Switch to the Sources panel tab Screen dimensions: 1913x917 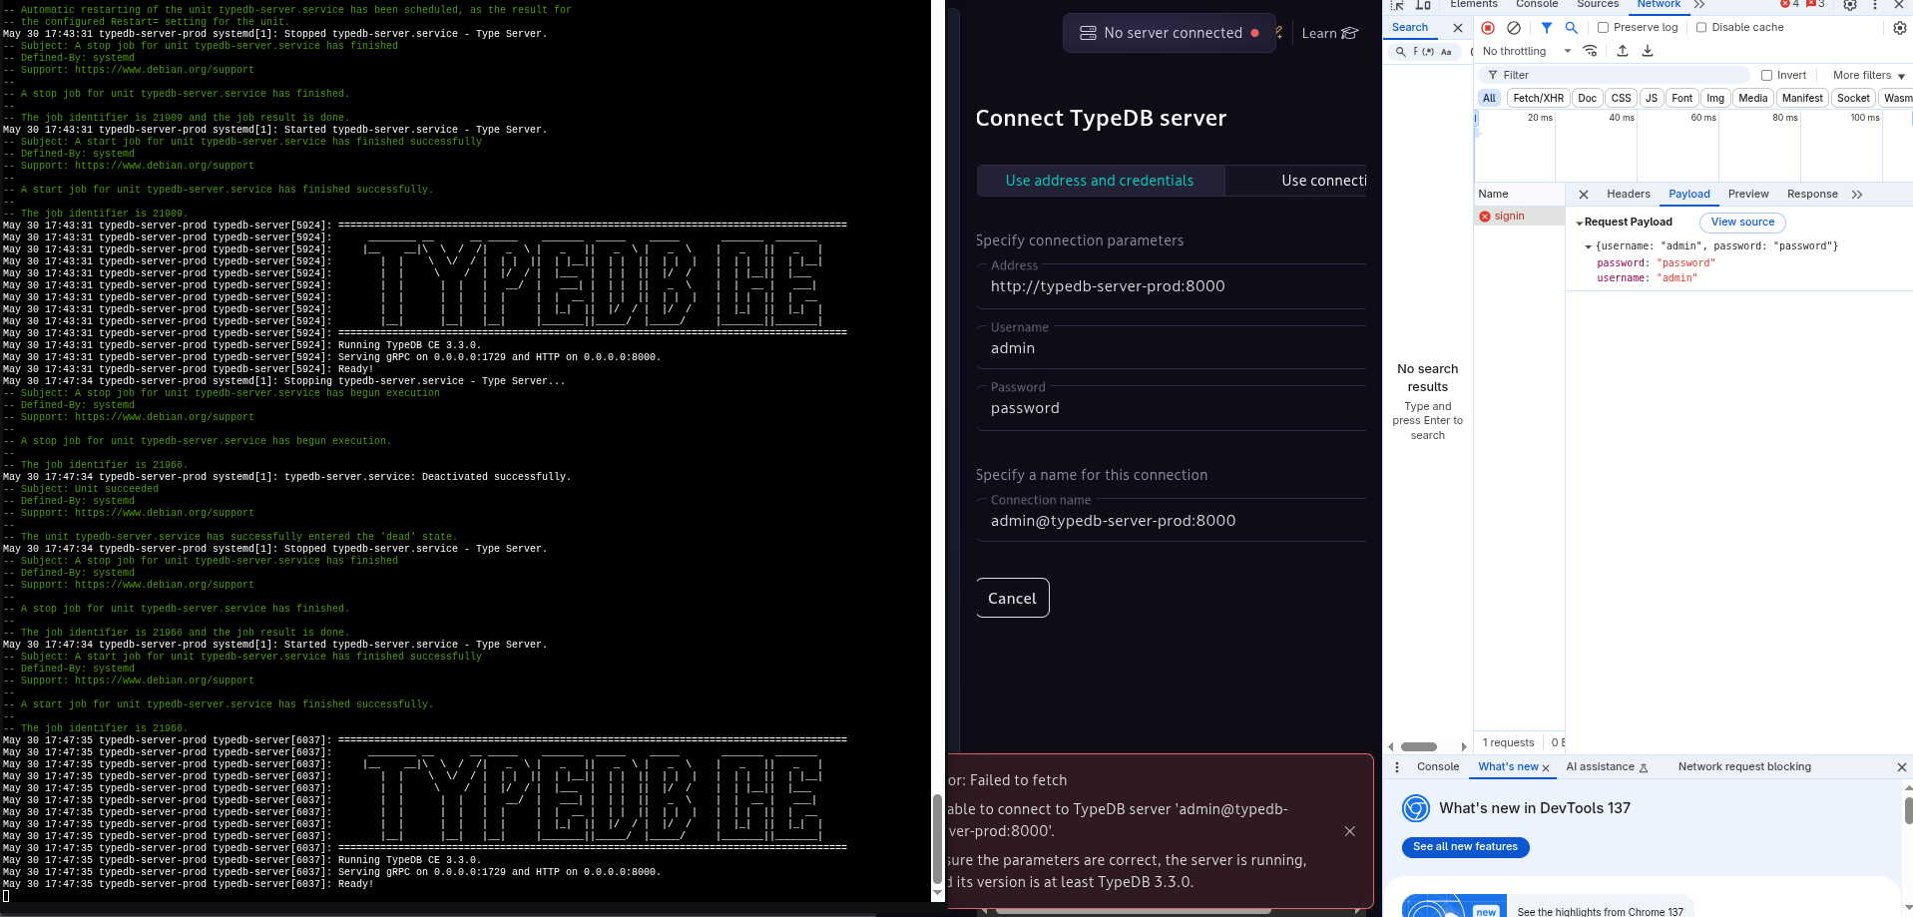1598,4
